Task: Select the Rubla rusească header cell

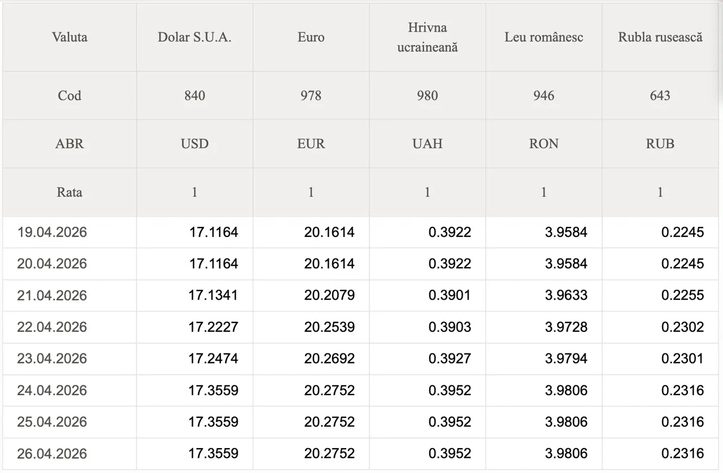Action: [x=660, y=37]
